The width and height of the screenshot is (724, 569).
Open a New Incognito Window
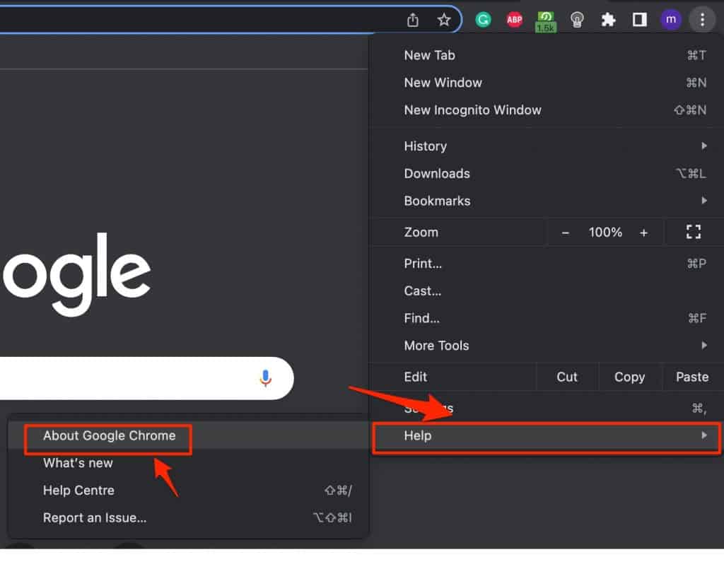tap(547, 110)
